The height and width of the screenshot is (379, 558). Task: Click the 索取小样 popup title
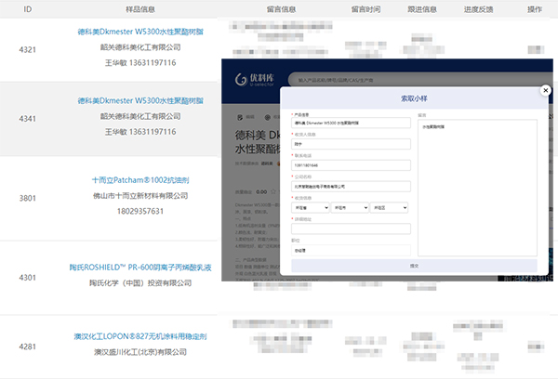(x=414, y=98)
